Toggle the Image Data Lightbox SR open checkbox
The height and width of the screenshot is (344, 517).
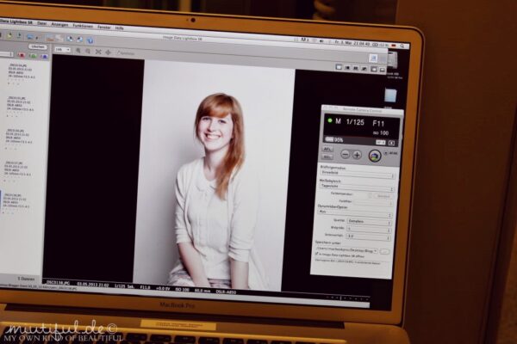click(320, 255)
